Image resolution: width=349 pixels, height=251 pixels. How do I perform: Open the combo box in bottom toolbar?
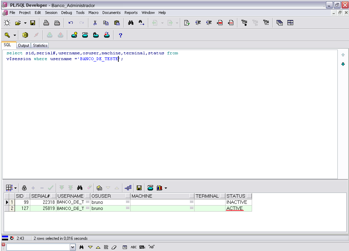(x=72, y=247)
